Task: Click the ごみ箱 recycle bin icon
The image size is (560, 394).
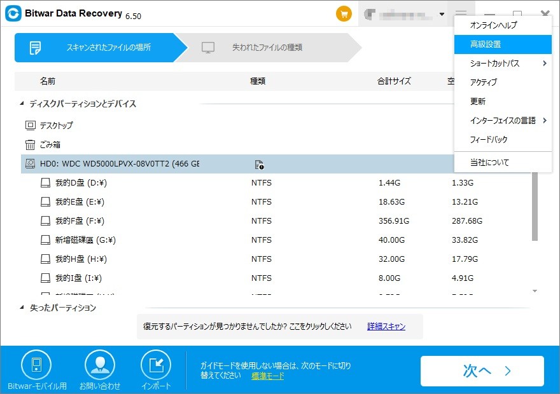Action: tap(31, 145)
